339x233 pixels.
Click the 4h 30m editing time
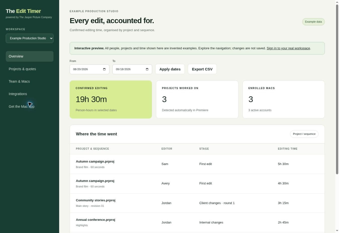click(x=283, y=183)
